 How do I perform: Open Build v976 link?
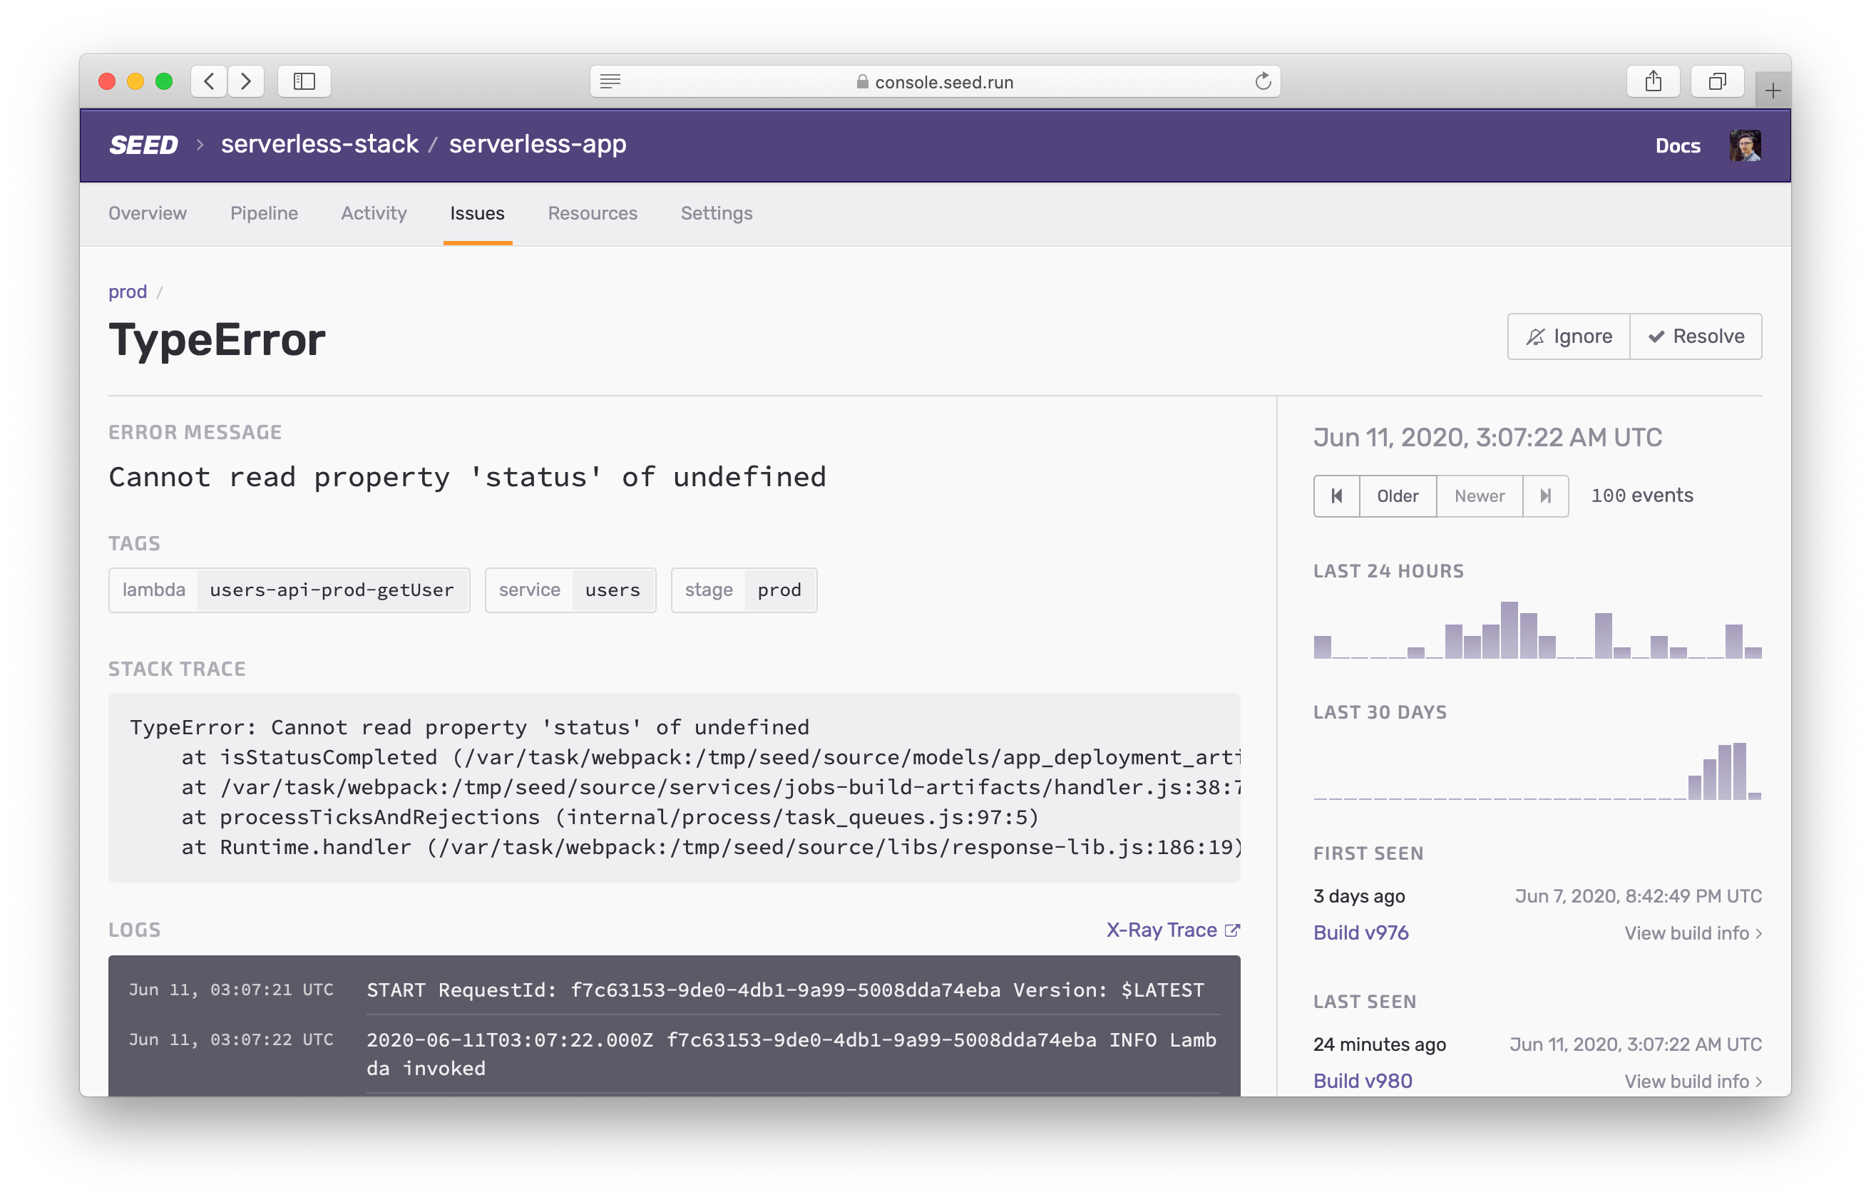[x=1360, y=933]
